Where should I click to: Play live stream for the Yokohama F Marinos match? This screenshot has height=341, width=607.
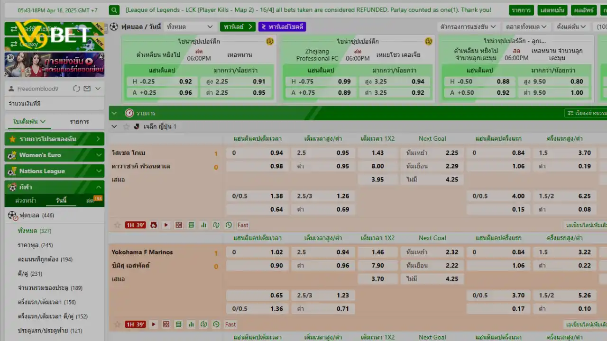tap(154, 324)
